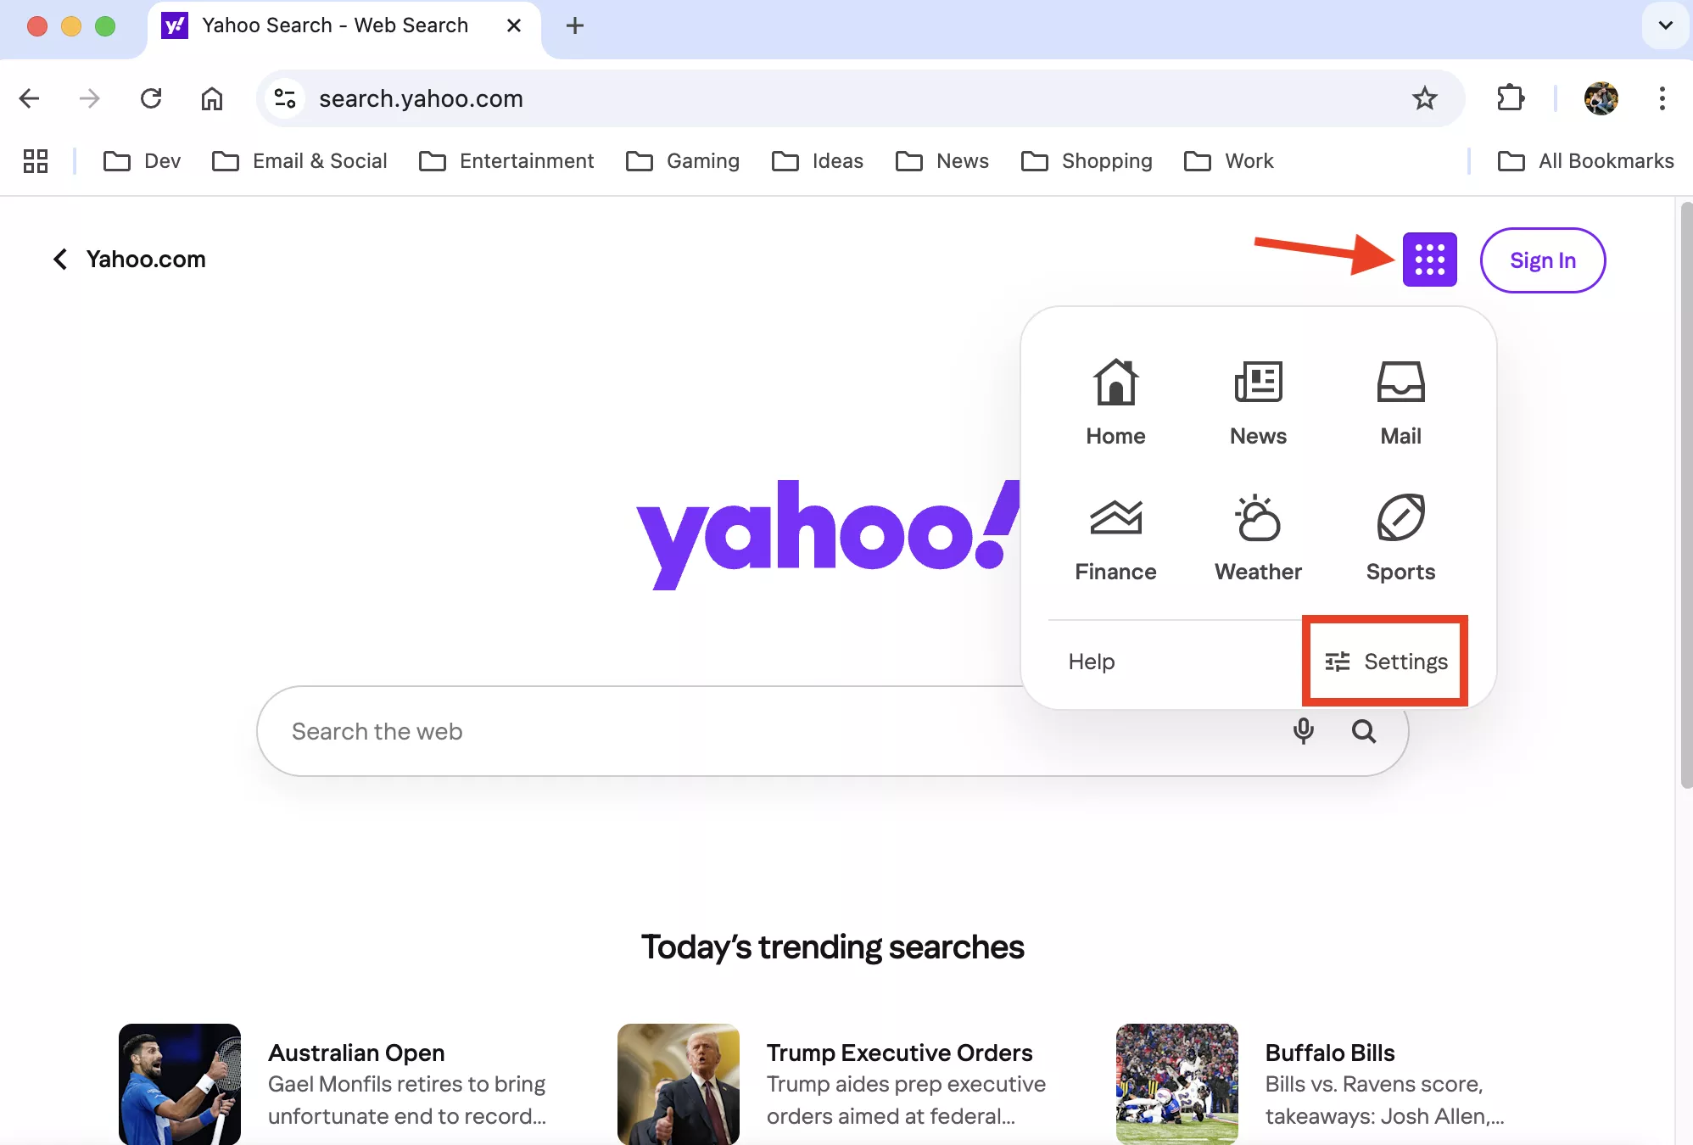Viewport: 1693px width, 1145px height.
Task: Open Yahoo Home from apps menu
Action: [x=1115, y=401]
